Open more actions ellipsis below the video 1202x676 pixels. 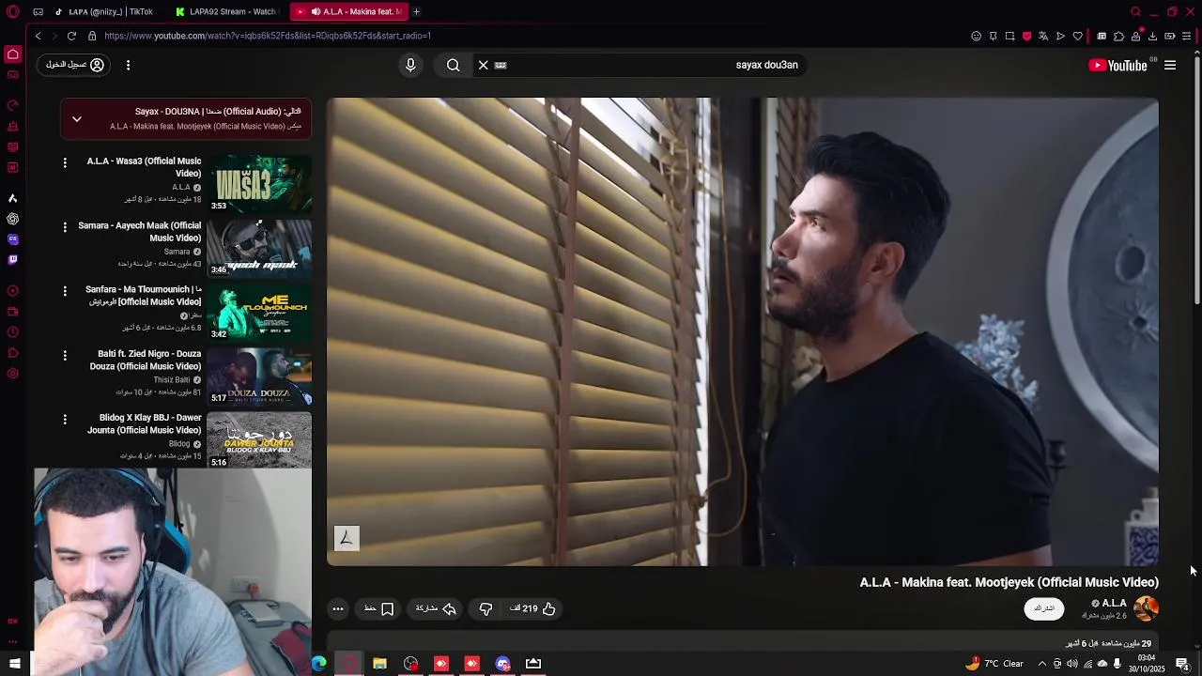338,608
